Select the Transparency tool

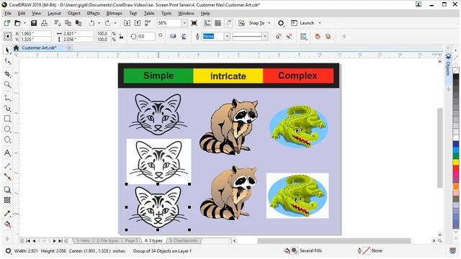point(7,200)
